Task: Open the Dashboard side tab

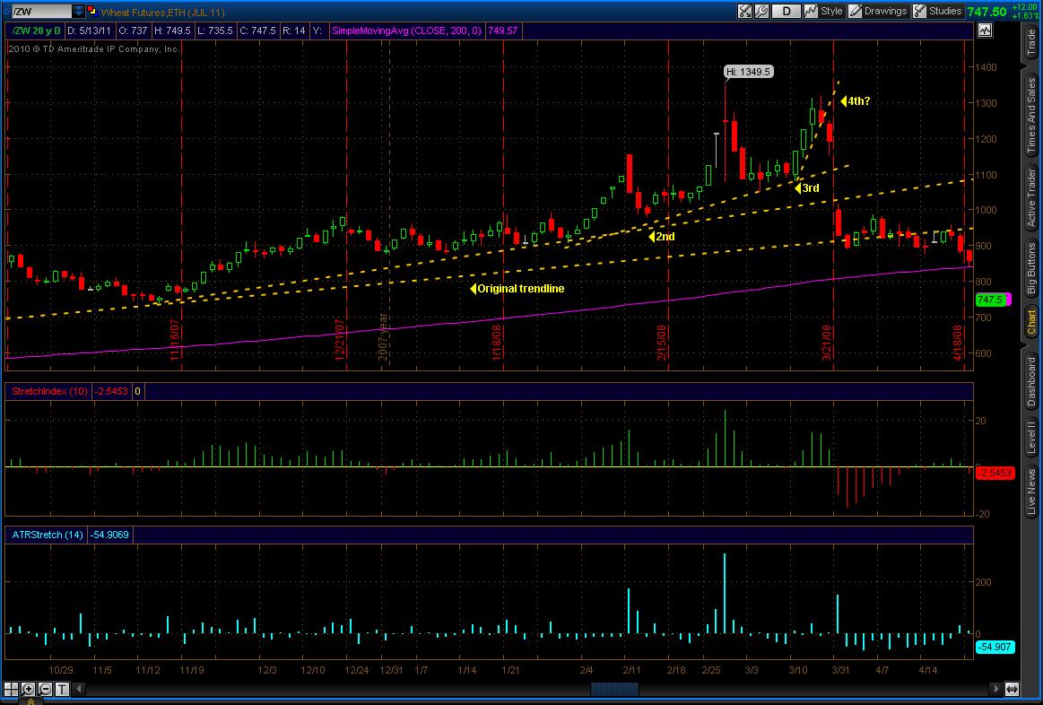Action: [x=1031, y=382]
